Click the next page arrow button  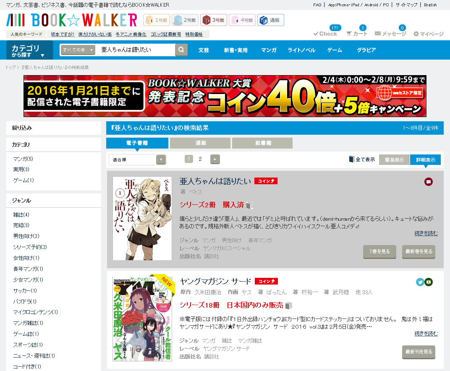(215, 159)
